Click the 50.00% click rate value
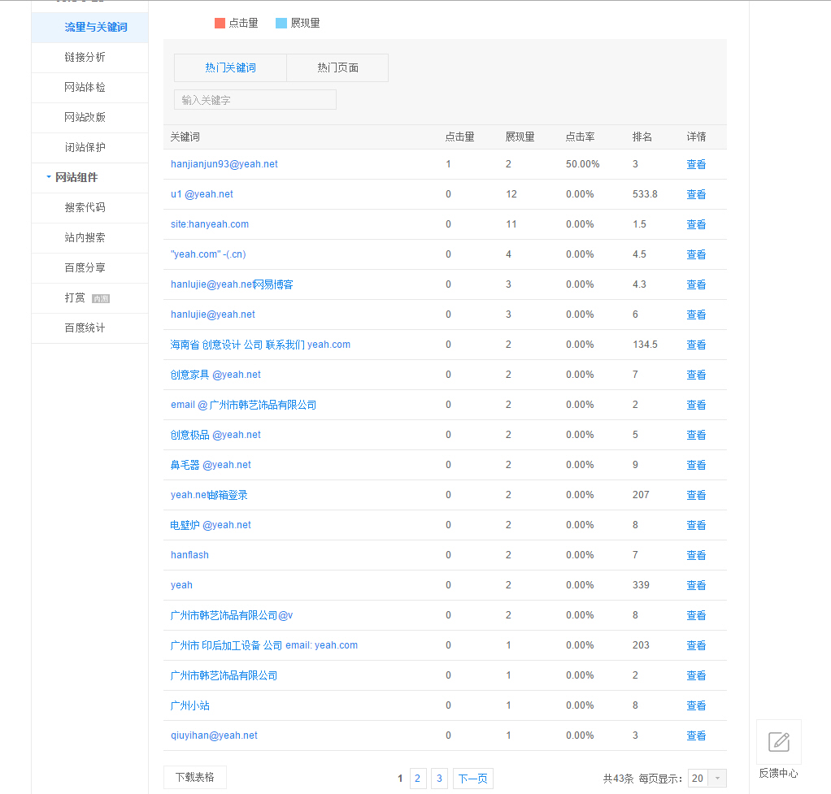This screenshot has width=831, height=794. (582, 164)
